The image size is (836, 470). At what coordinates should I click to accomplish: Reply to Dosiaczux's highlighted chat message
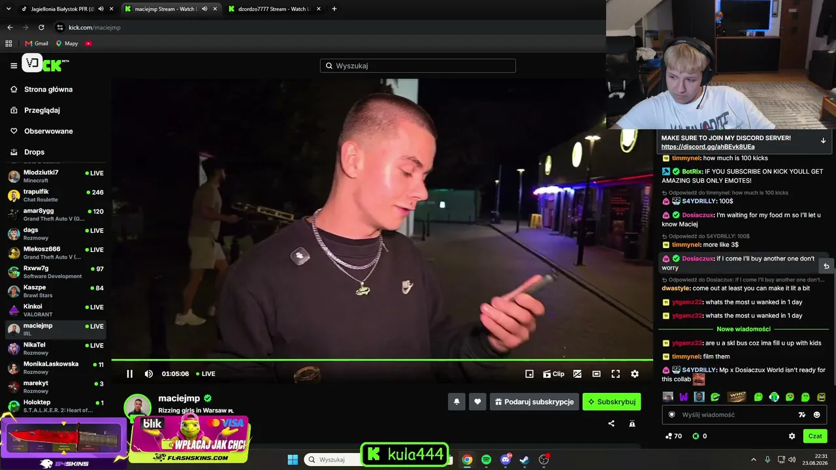(826, 266)
